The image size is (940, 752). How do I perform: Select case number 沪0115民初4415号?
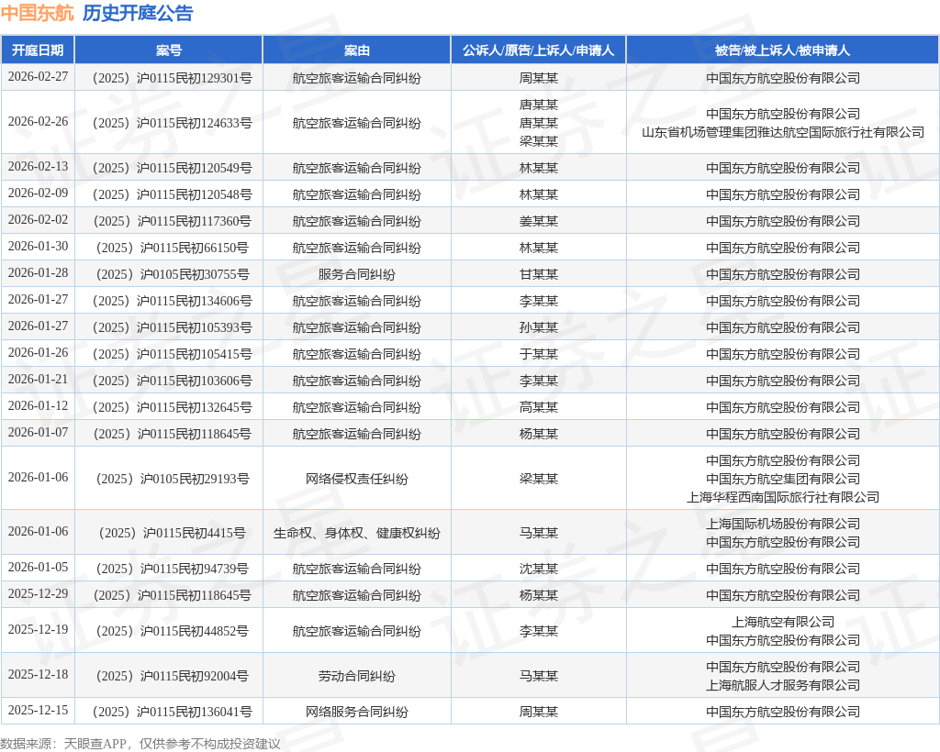(172, 533)
